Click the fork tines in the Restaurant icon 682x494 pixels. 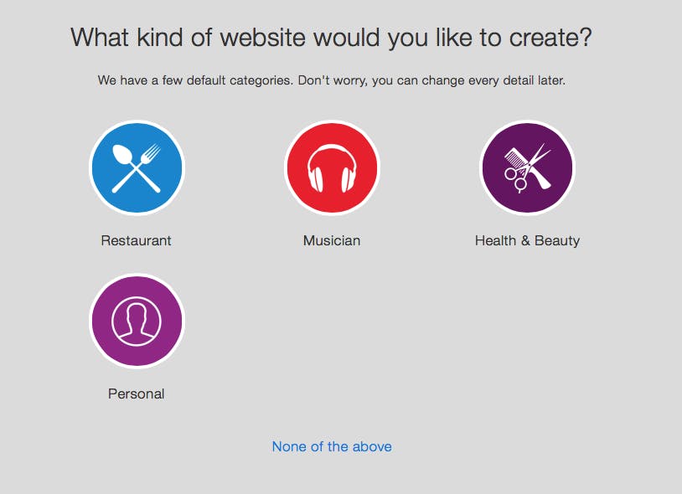click(x=152, y=154)
